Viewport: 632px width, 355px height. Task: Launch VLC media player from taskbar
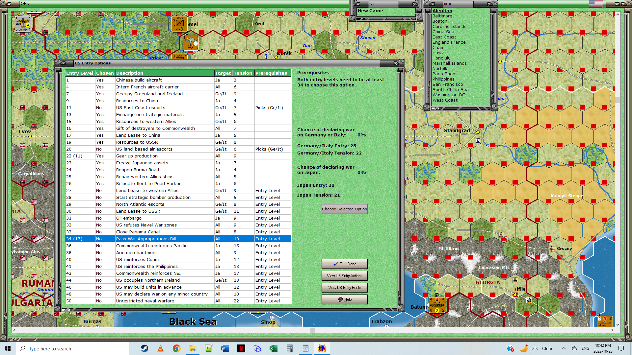click(161, 348)
